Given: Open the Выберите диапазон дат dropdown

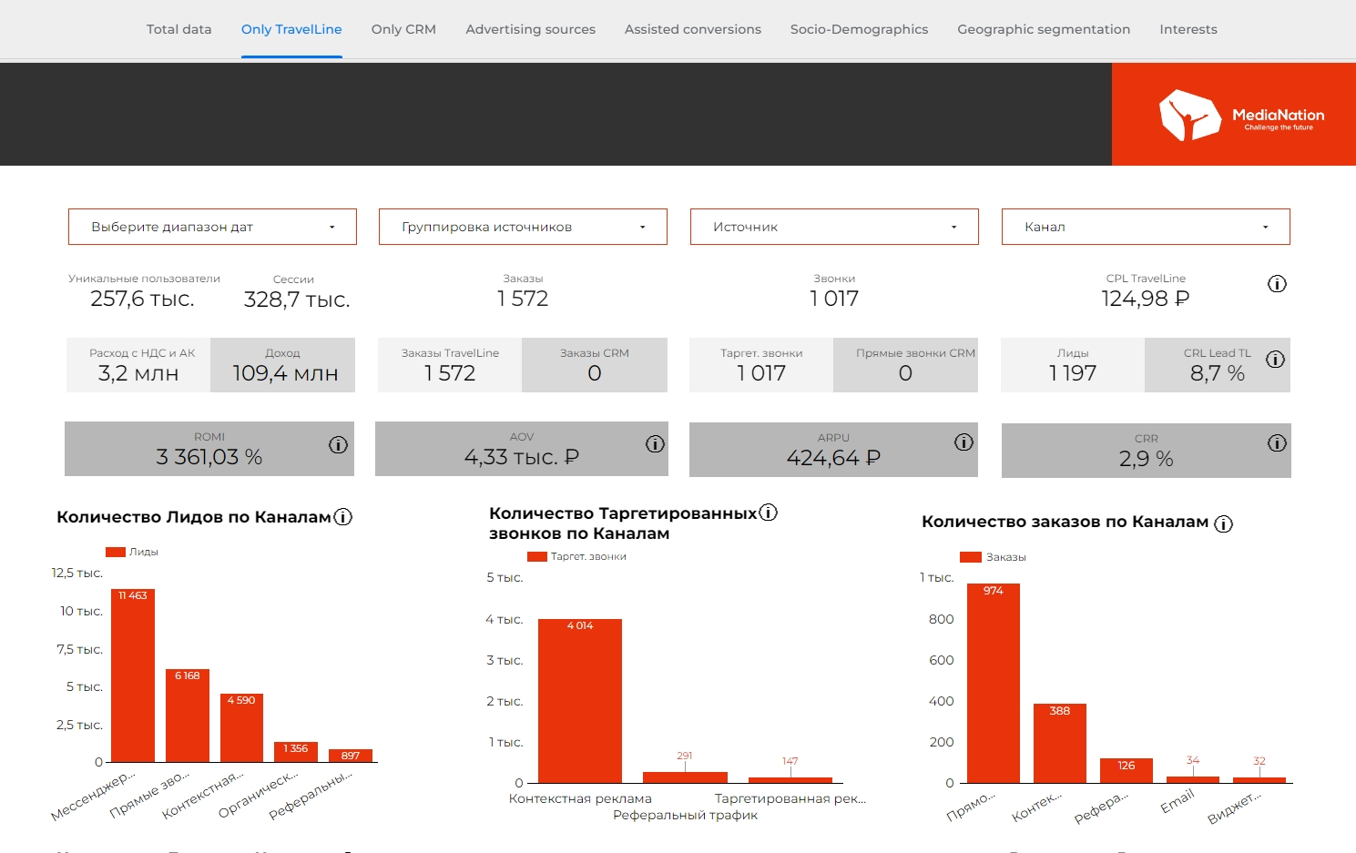Looking at the screenshot, I should tap(212, 227).
